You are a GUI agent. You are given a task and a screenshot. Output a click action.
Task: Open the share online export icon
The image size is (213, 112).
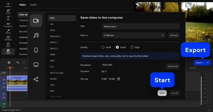coord(36,79)
